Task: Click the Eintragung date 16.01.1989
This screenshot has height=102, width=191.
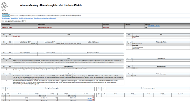Action: pyautogui.click(x=106, y=28)
